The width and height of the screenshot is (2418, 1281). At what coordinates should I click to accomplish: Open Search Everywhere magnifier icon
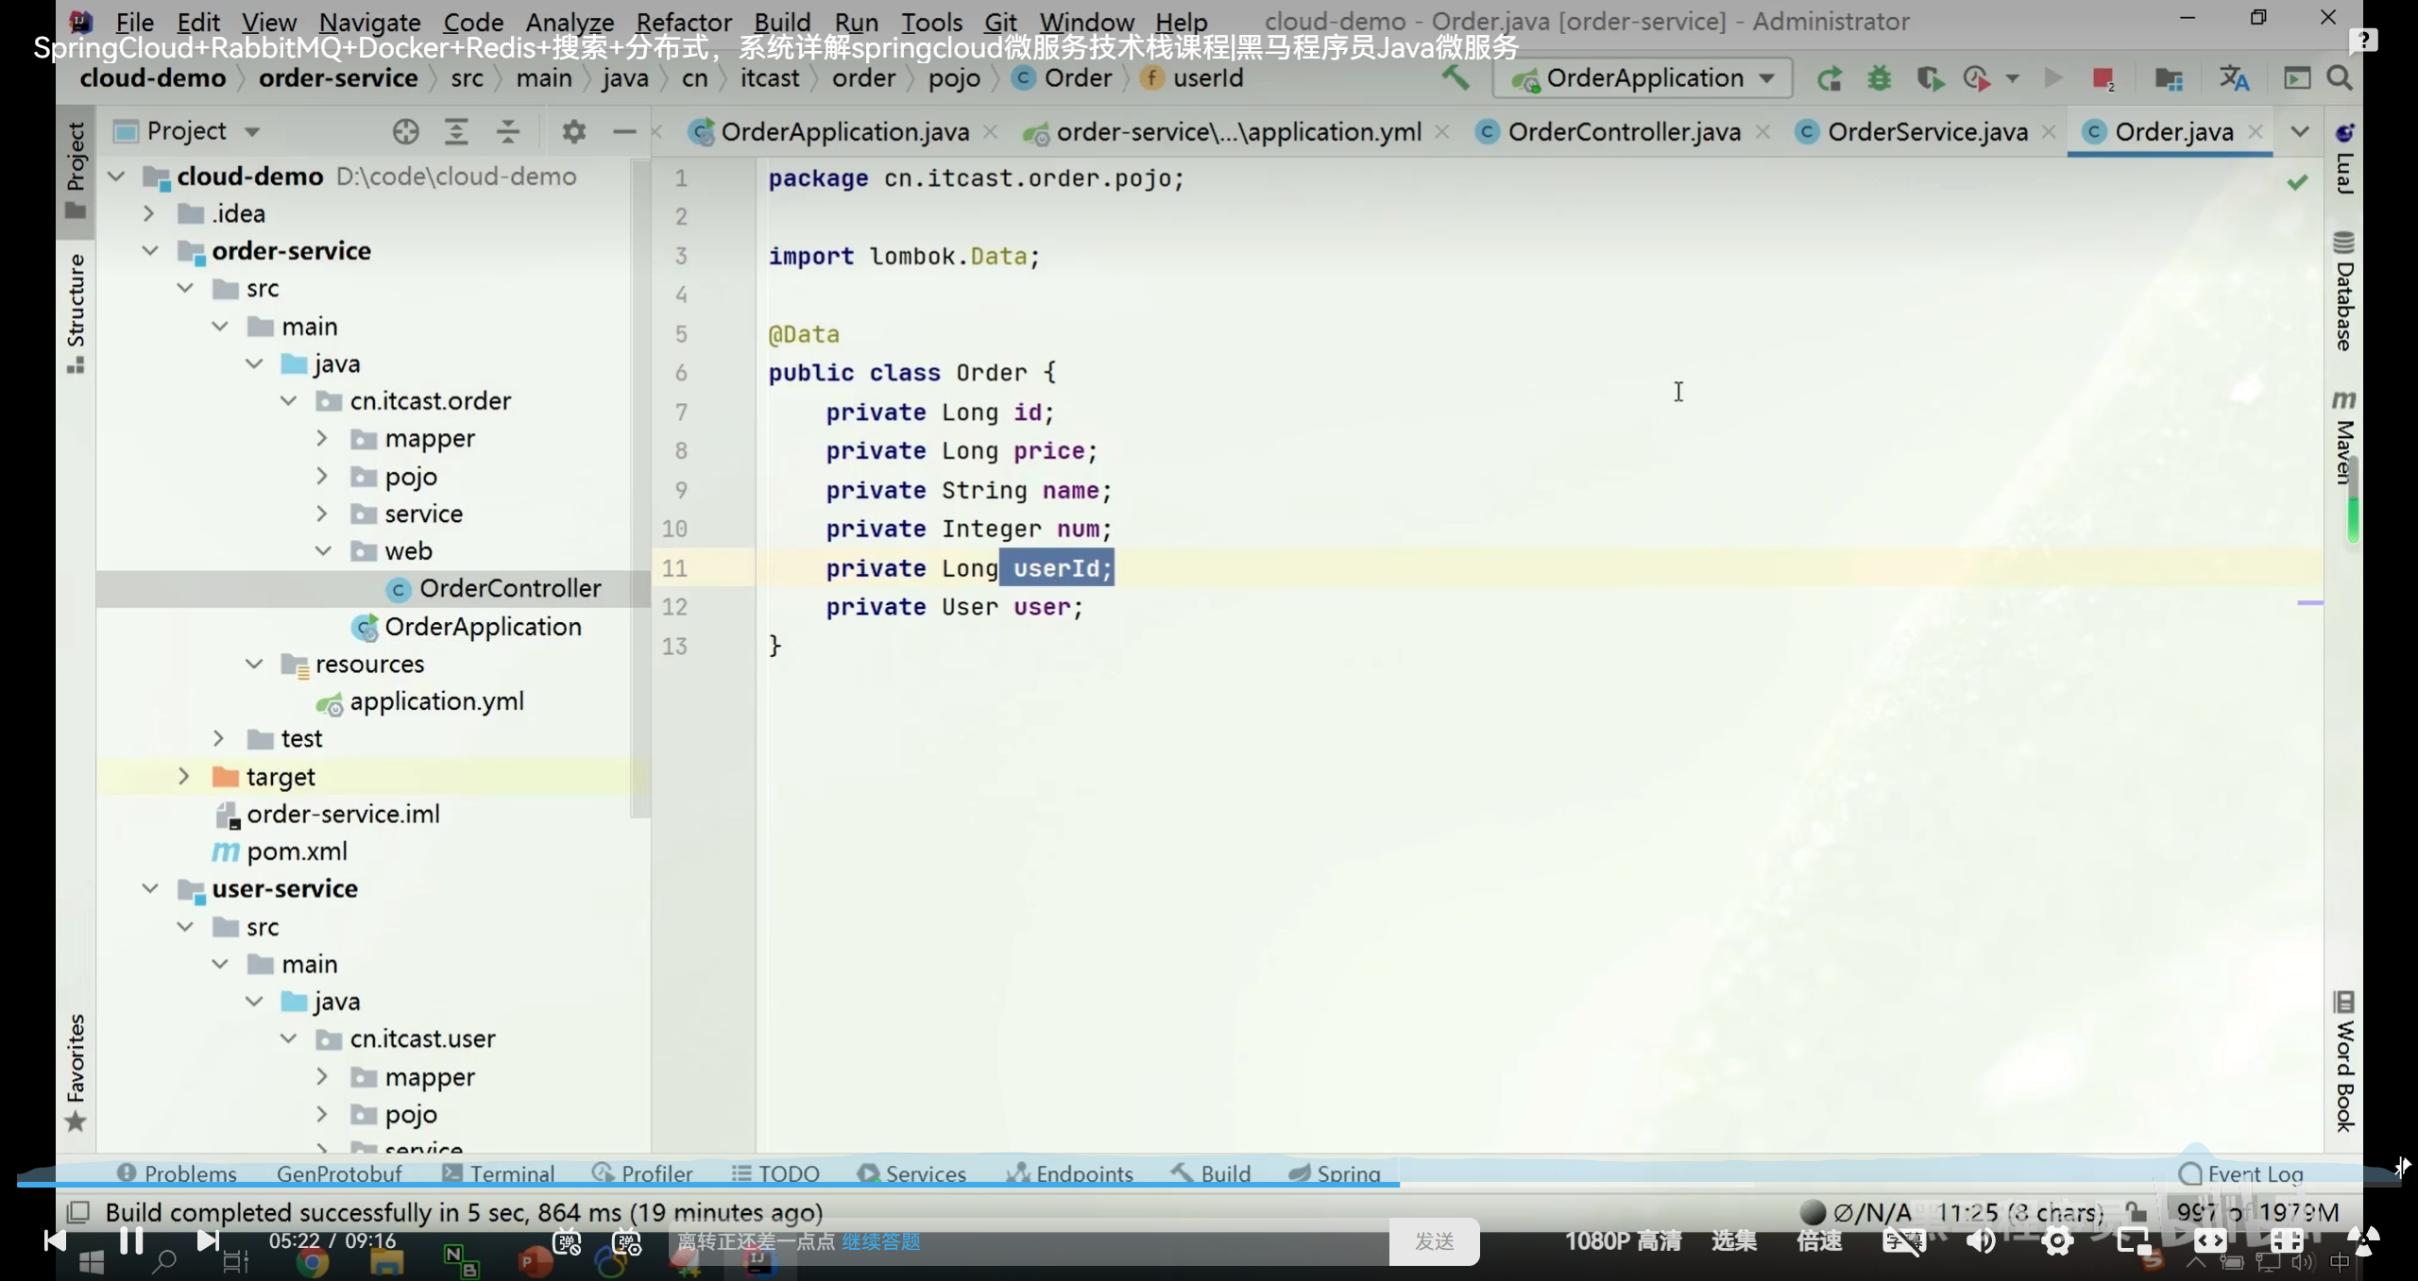click(2340, 78)
